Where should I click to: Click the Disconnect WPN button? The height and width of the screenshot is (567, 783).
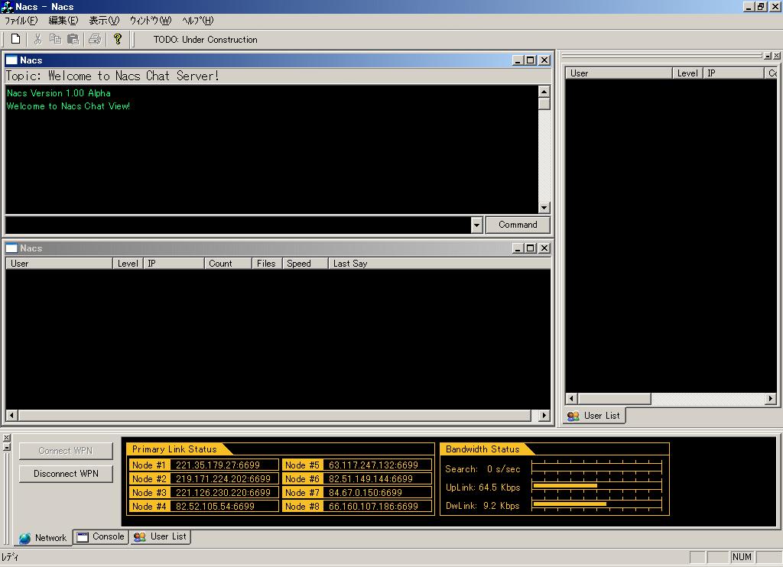66,474
